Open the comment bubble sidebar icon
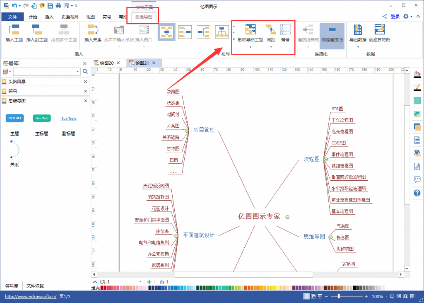This screenshot has width=424, height=303. pos(417,179)
